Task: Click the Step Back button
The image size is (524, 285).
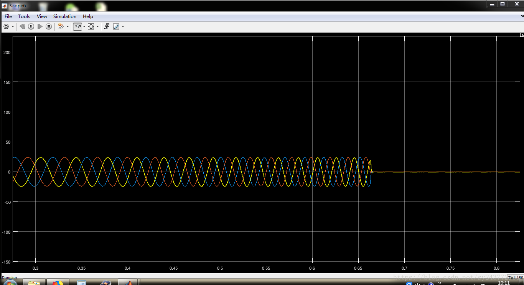Action: pos(23,26)
